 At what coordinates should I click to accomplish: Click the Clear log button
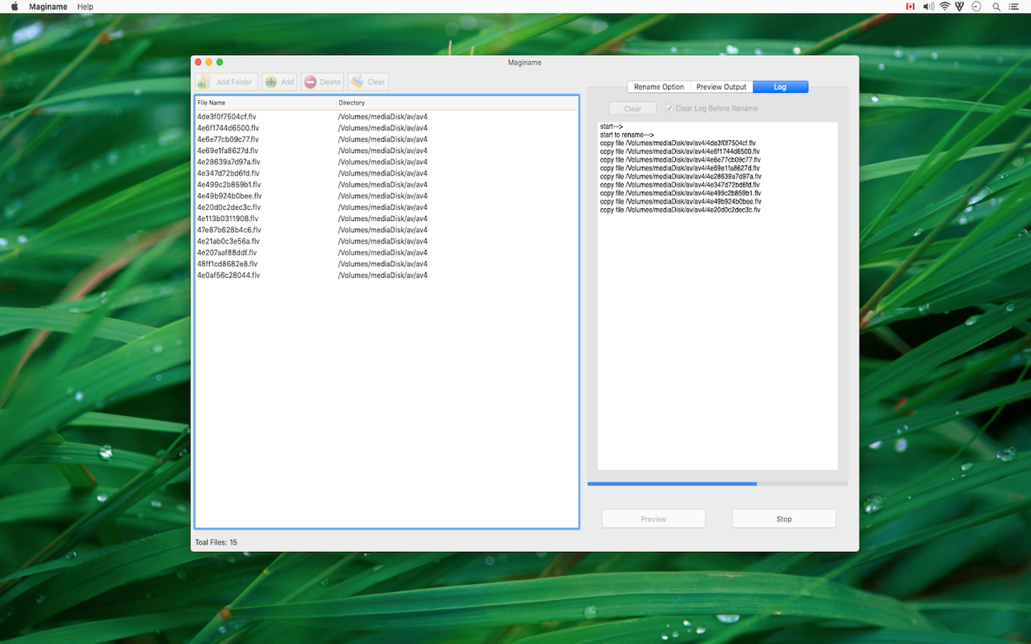tap(633, 108)
